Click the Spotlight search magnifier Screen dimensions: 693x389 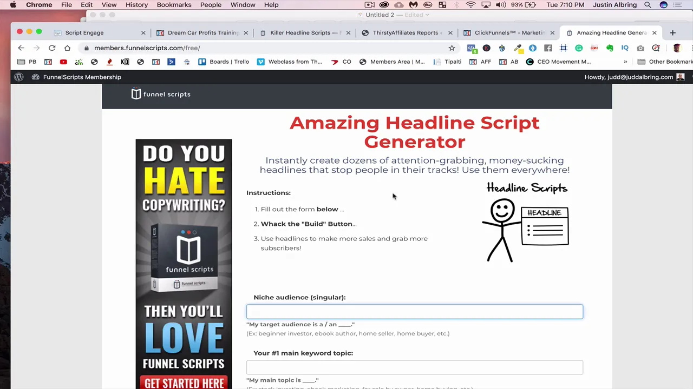(x=648, y=5)
